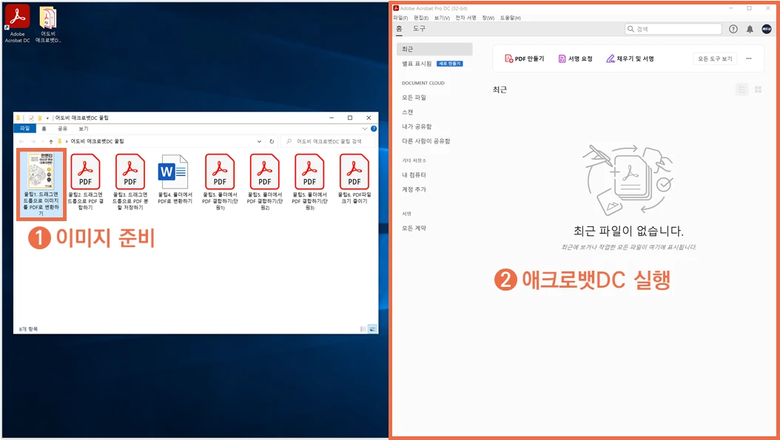The height and width of the screenshot is (440, 780).
Task: Open the recent locations dropdown in Explorer
Action: coord(41,142)
